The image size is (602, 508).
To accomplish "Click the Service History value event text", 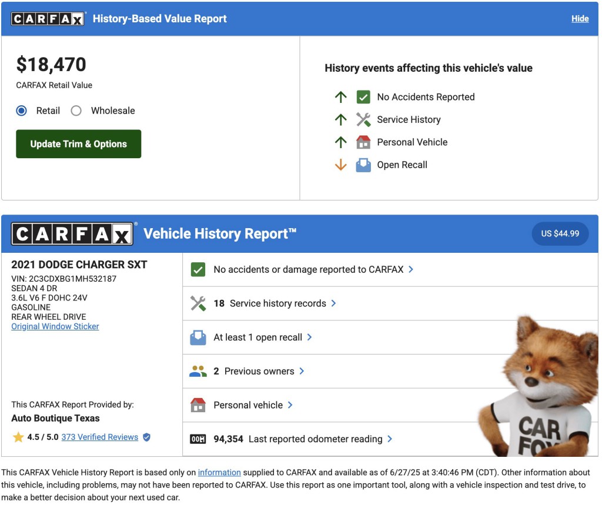I will pyautogui.click(x=409, y=120).
